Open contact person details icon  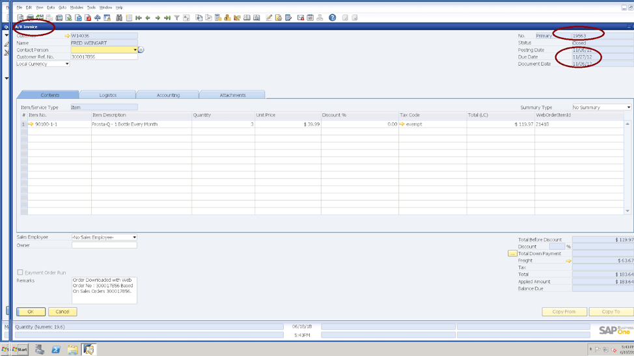141,49
